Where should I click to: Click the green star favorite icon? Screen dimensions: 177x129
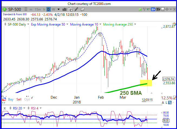point(140,9)
